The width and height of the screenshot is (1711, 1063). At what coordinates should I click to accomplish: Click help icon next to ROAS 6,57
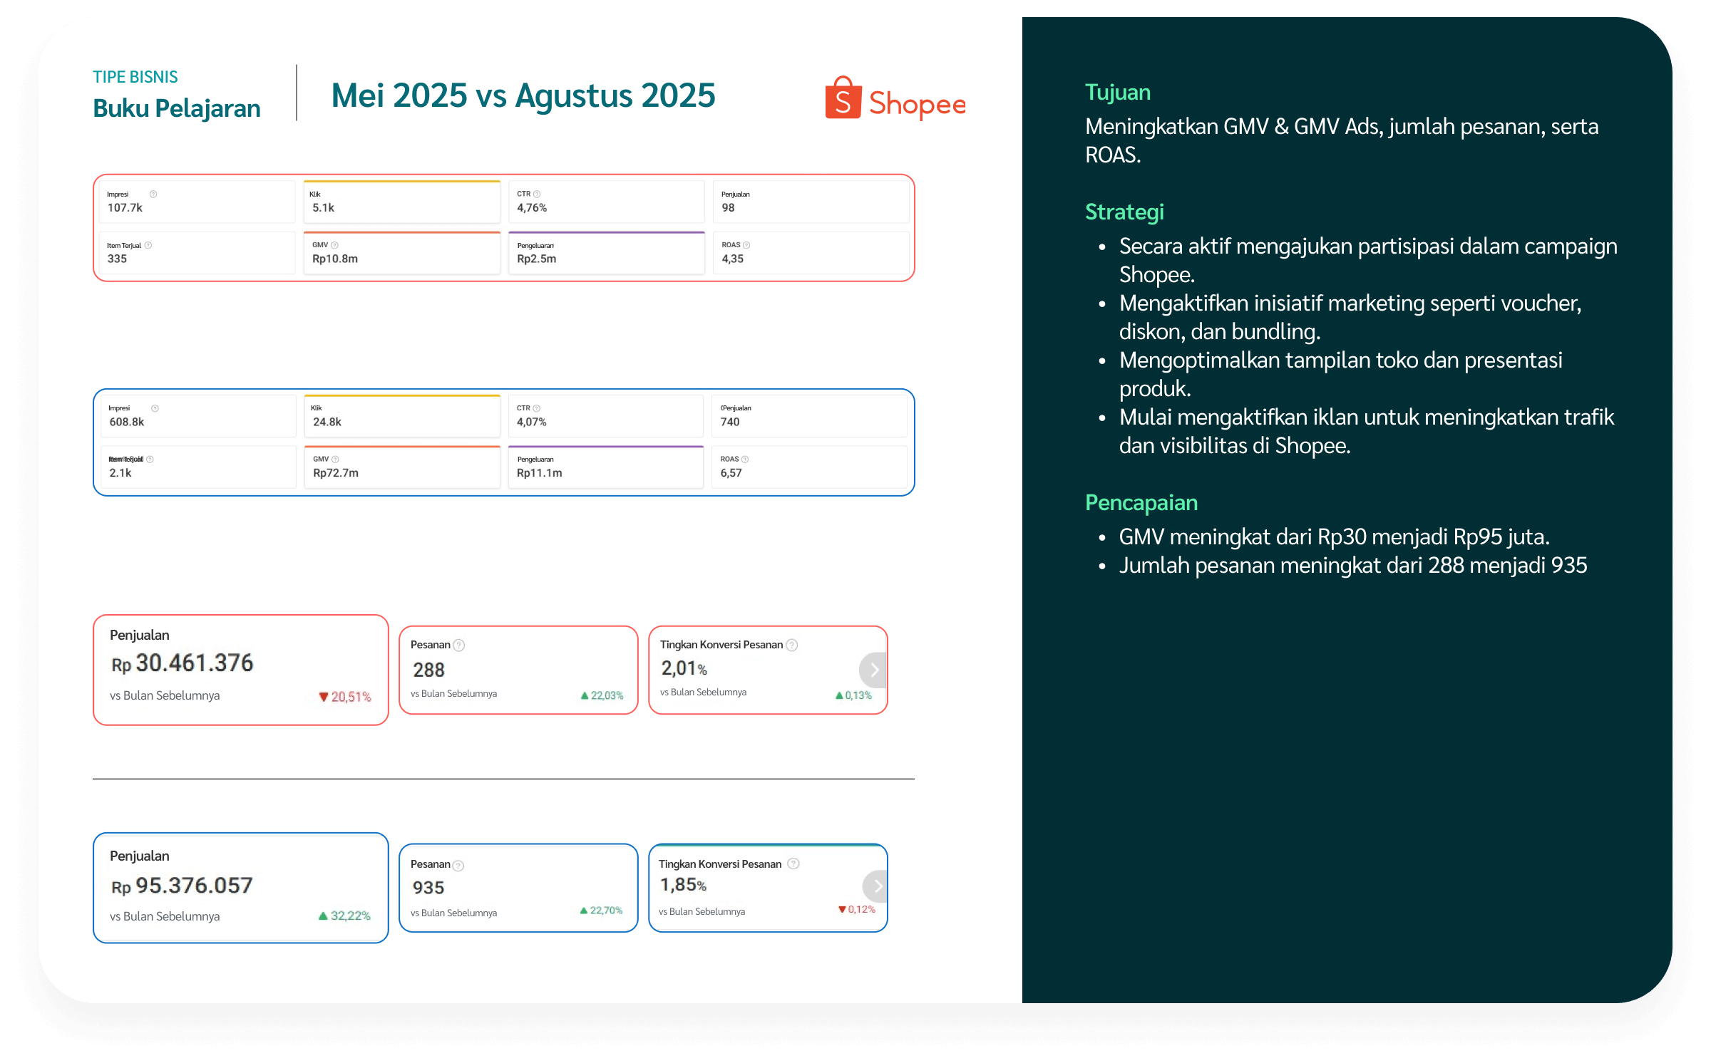[745, 460]
